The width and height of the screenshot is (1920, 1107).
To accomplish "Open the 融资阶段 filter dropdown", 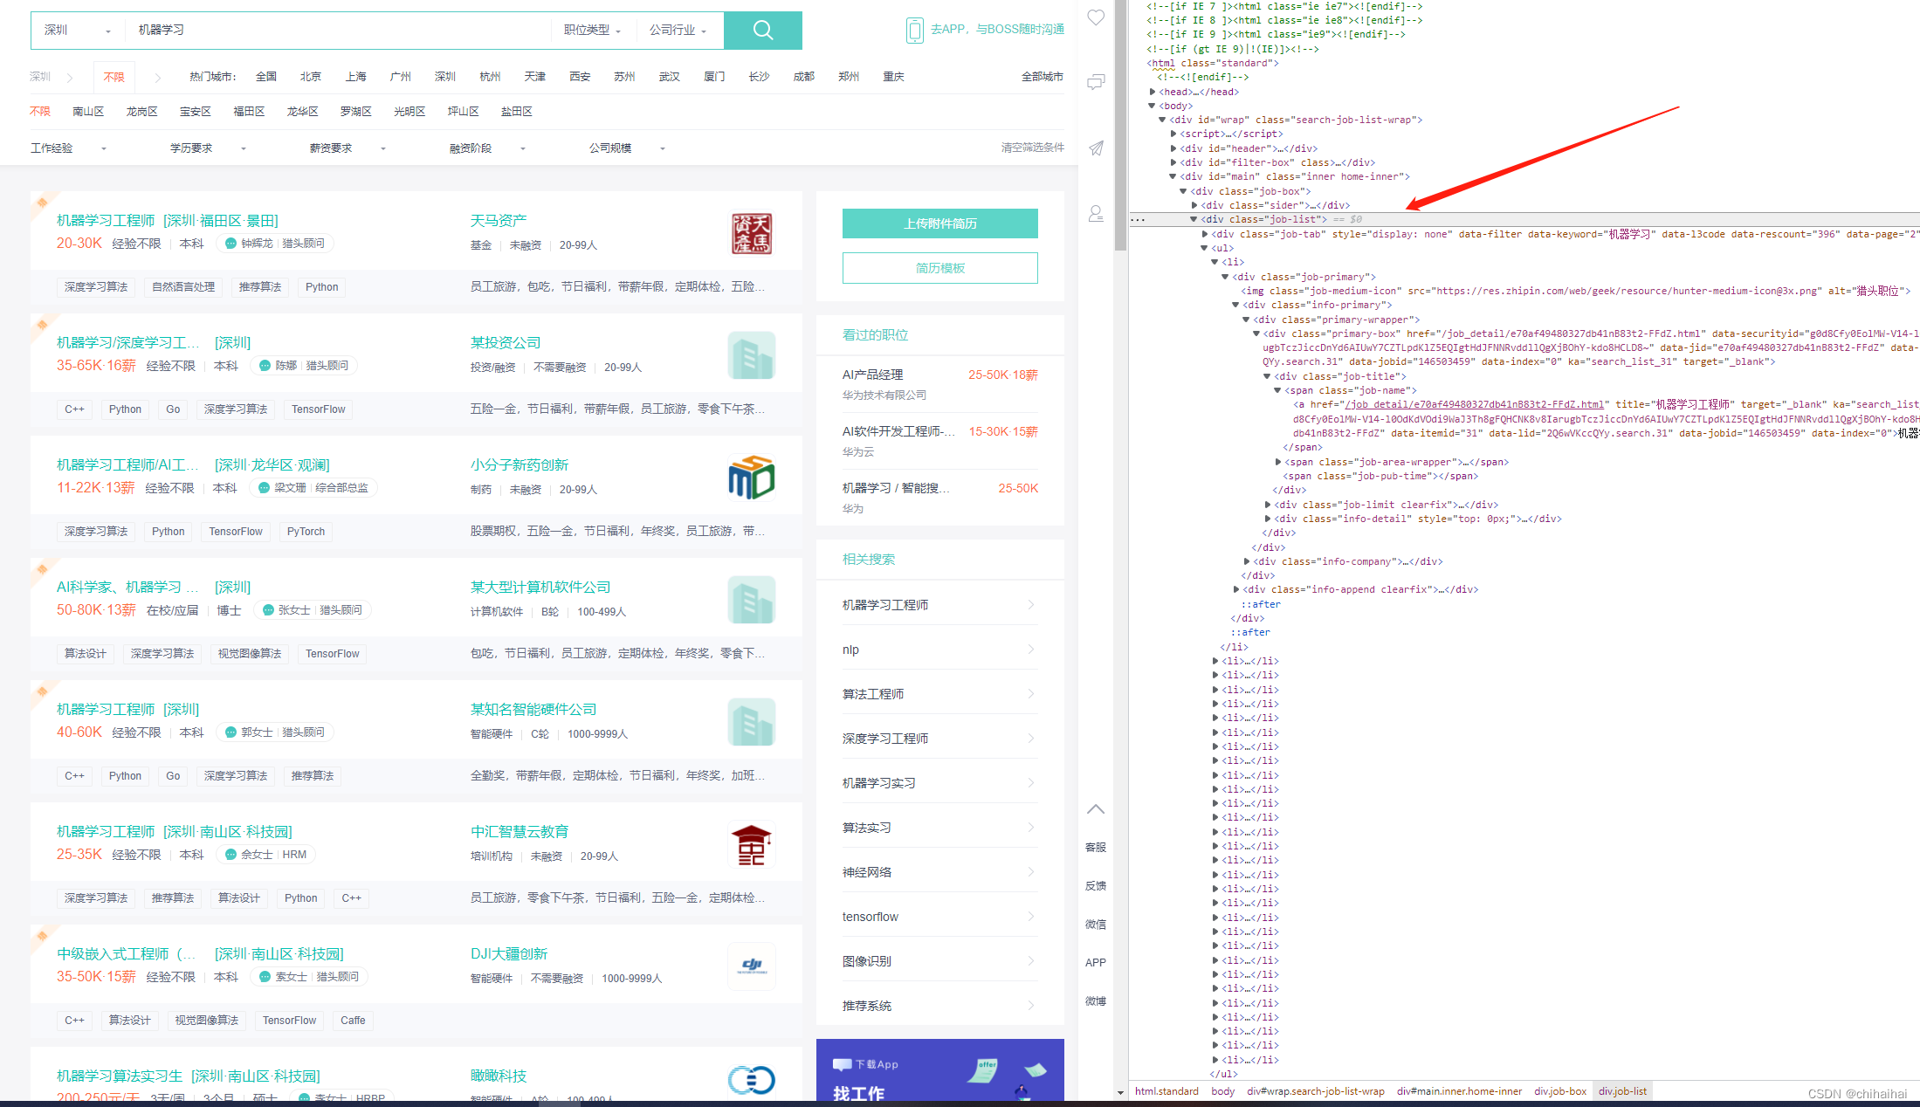I will coord(487,148).
